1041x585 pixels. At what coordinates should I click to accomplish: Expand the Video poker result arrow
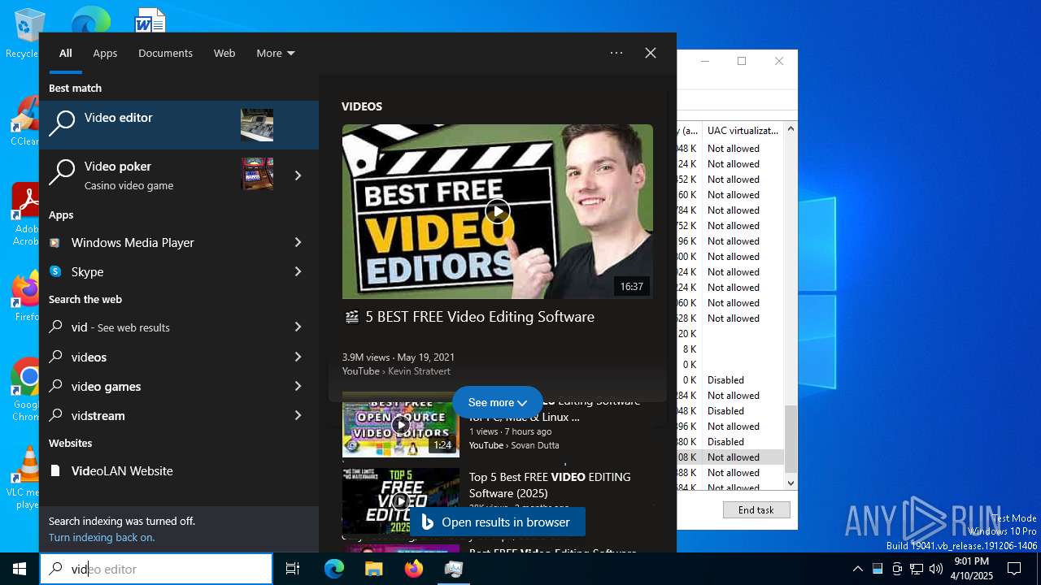(298, 175)
